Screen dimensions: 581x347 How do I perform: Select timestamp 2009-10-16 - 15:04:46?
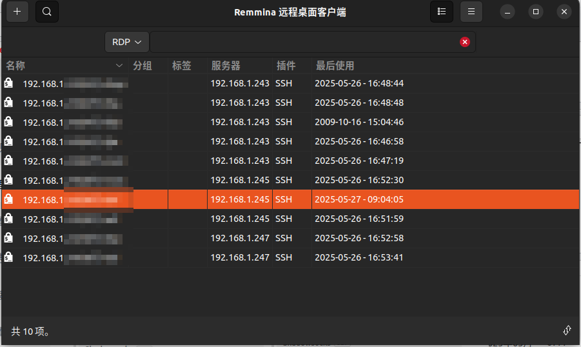[359, 122]
